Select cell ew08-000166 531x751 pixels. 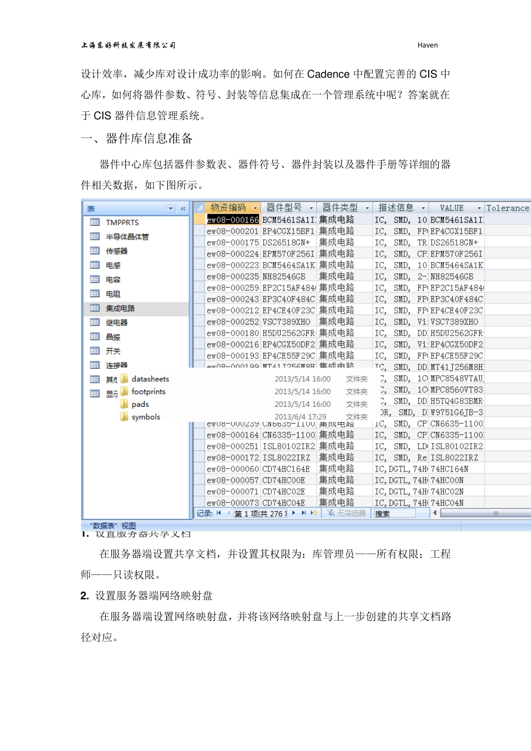point(233,220)
